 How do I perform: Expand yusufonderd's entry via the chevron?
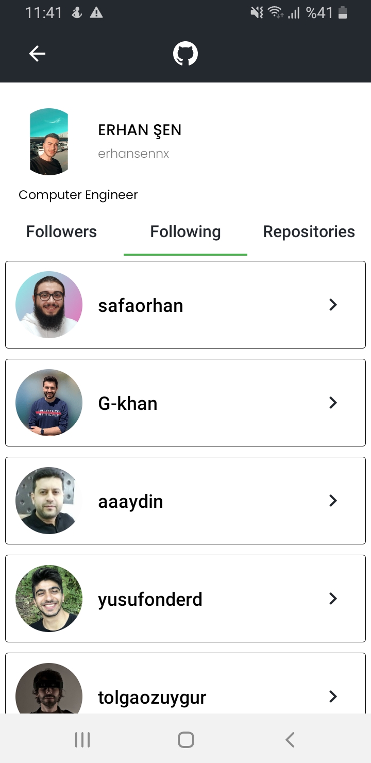click(333, 598)
